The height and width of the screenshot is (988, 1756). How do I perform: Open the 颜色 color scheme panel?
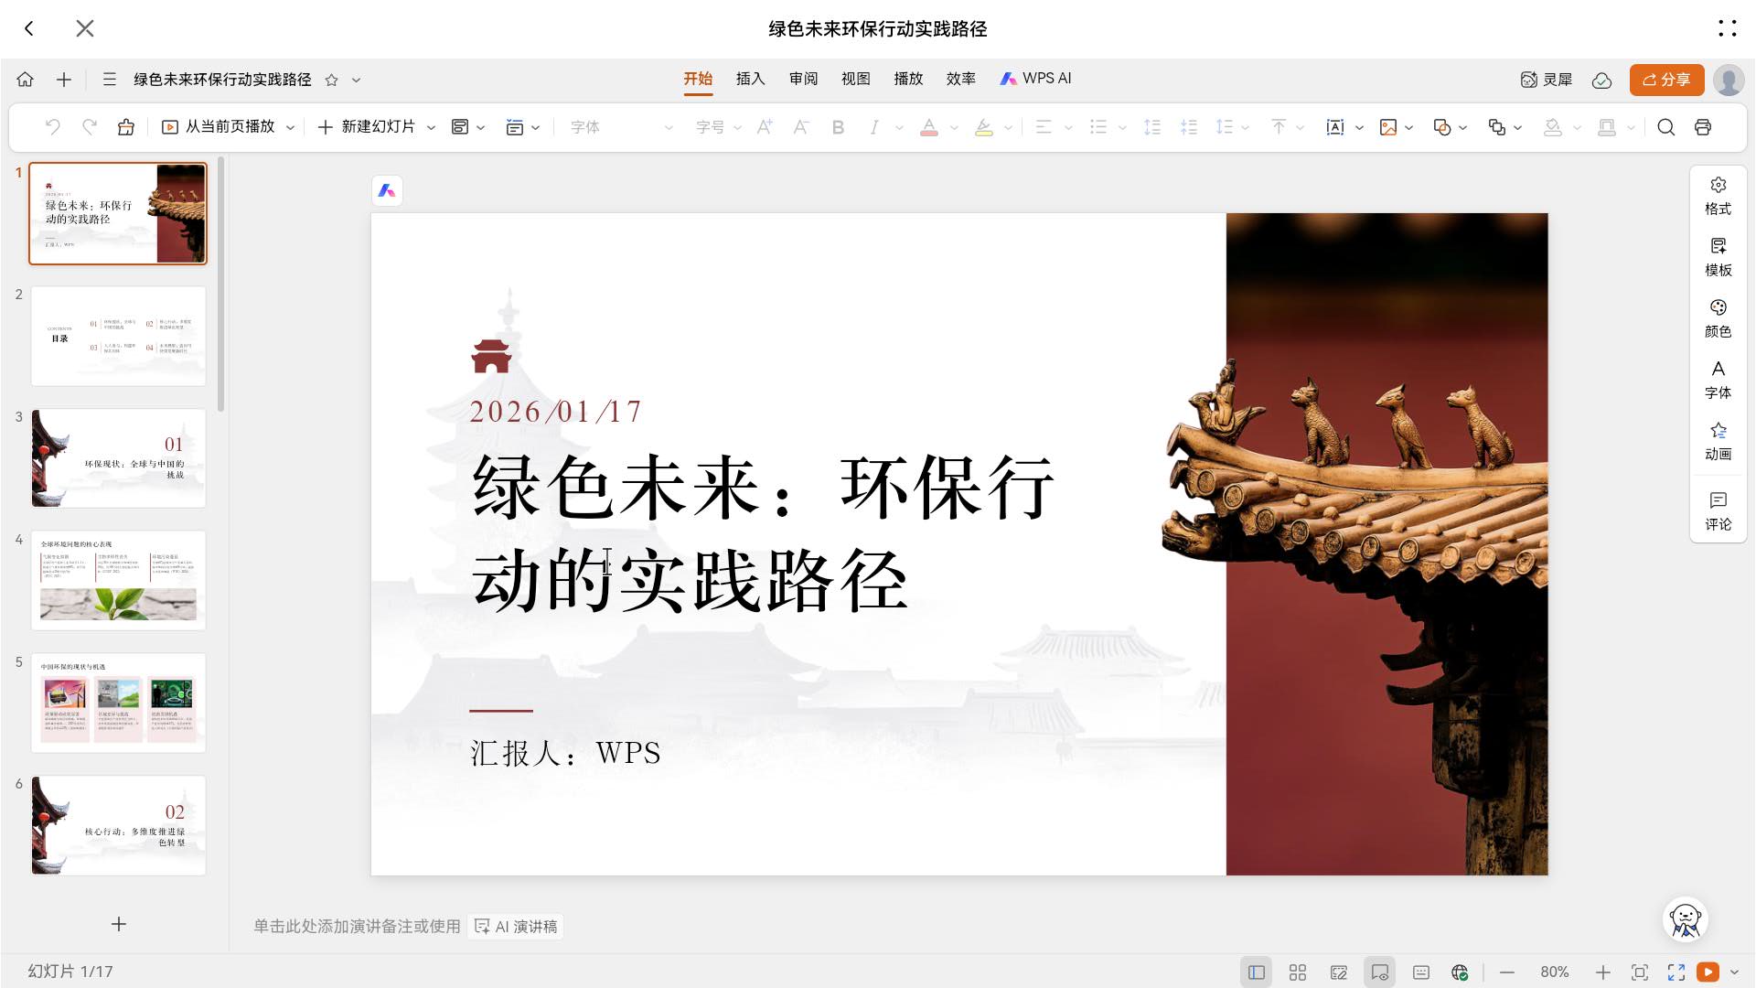pyautogui.click(x=1718, y=318)
